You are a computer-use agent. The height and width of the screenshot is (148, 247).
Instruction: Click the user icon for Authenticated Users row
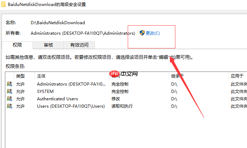pyautogui.click(x=10, y=99)
